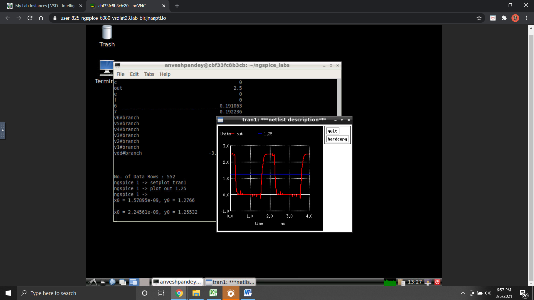Screen dimensions: 534x300
Task: Toggle the bookmark star in the address bar
Action: coord(479,18)
